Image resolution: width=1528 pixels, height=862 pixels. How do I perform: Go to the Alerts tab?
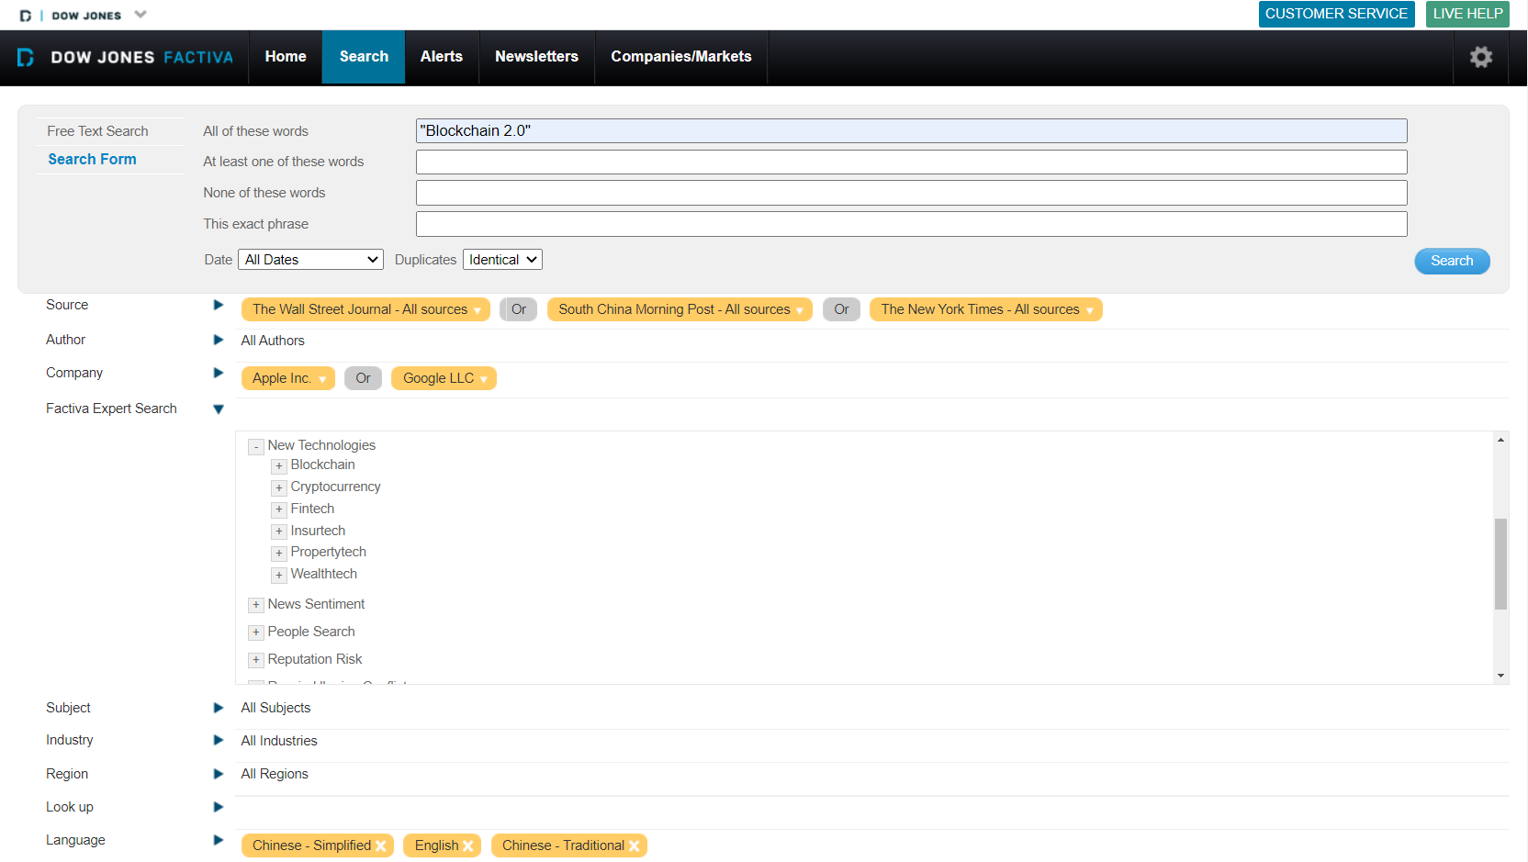point(441,57)
